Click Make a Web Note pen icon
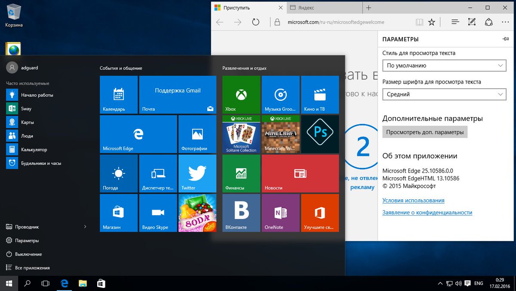516x291 pixels. [x=472, y=22]
